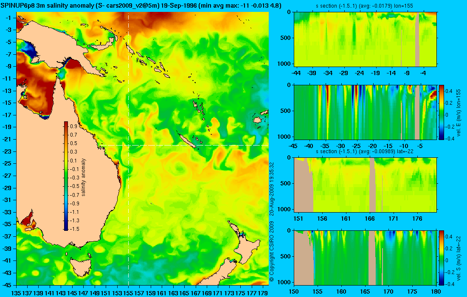Click the -24 tick under the top section
467x297 pixels.
[x=360, y=73]
